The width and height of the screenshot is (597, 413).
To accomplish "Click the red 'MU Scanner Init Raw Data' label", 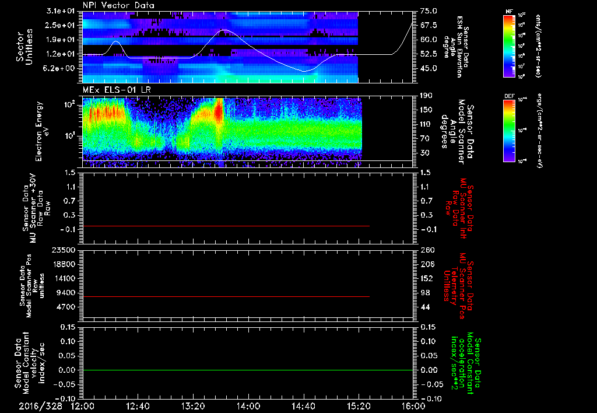I will pyautogui.click(x=459, y=208).
